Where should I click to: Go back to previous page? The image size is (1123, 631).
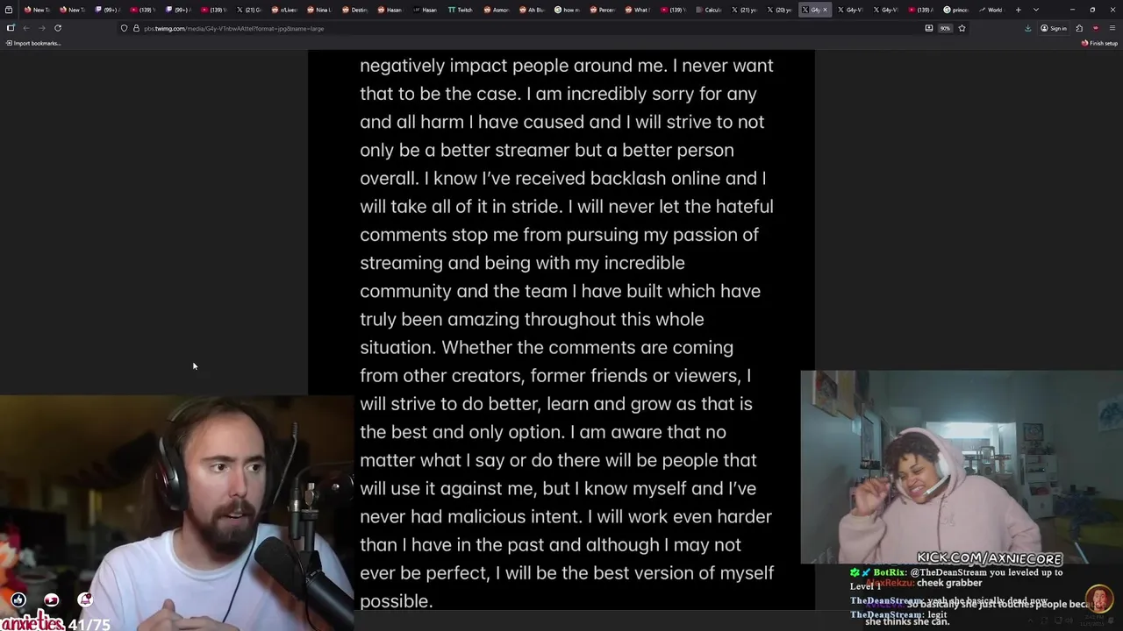click(x=25, y=28)
